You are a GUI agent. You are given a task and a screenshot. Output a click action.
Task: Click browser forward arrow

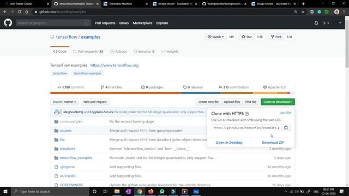12,12
